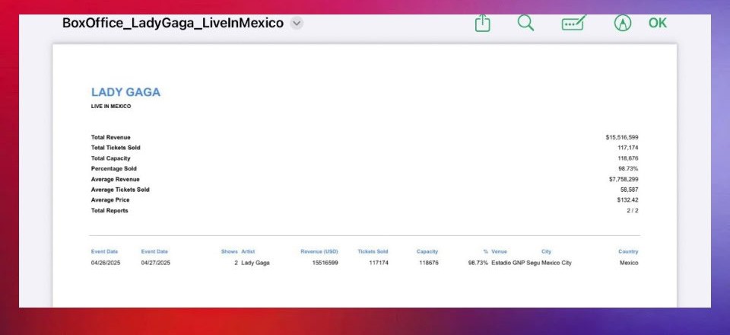Select the 15516599 revenue cell

coord(325,263)
